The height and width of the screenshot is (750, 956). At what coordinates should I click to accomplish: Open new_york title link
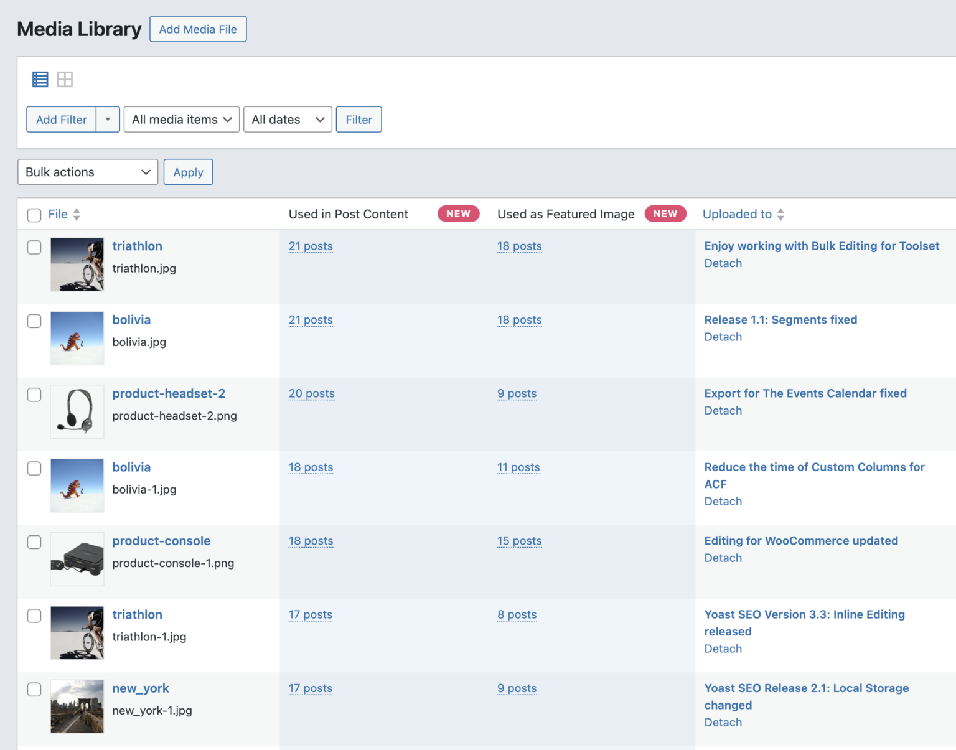(141, 688)
